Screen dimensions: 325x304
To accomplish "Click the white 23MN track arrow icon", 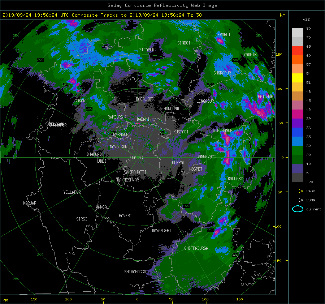I will (x=298, y=200).
